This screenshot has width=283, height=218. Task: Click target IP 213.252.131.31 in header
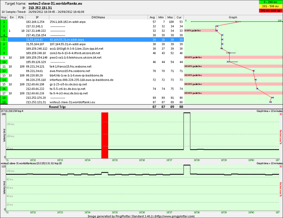click(x=40, y=8)
